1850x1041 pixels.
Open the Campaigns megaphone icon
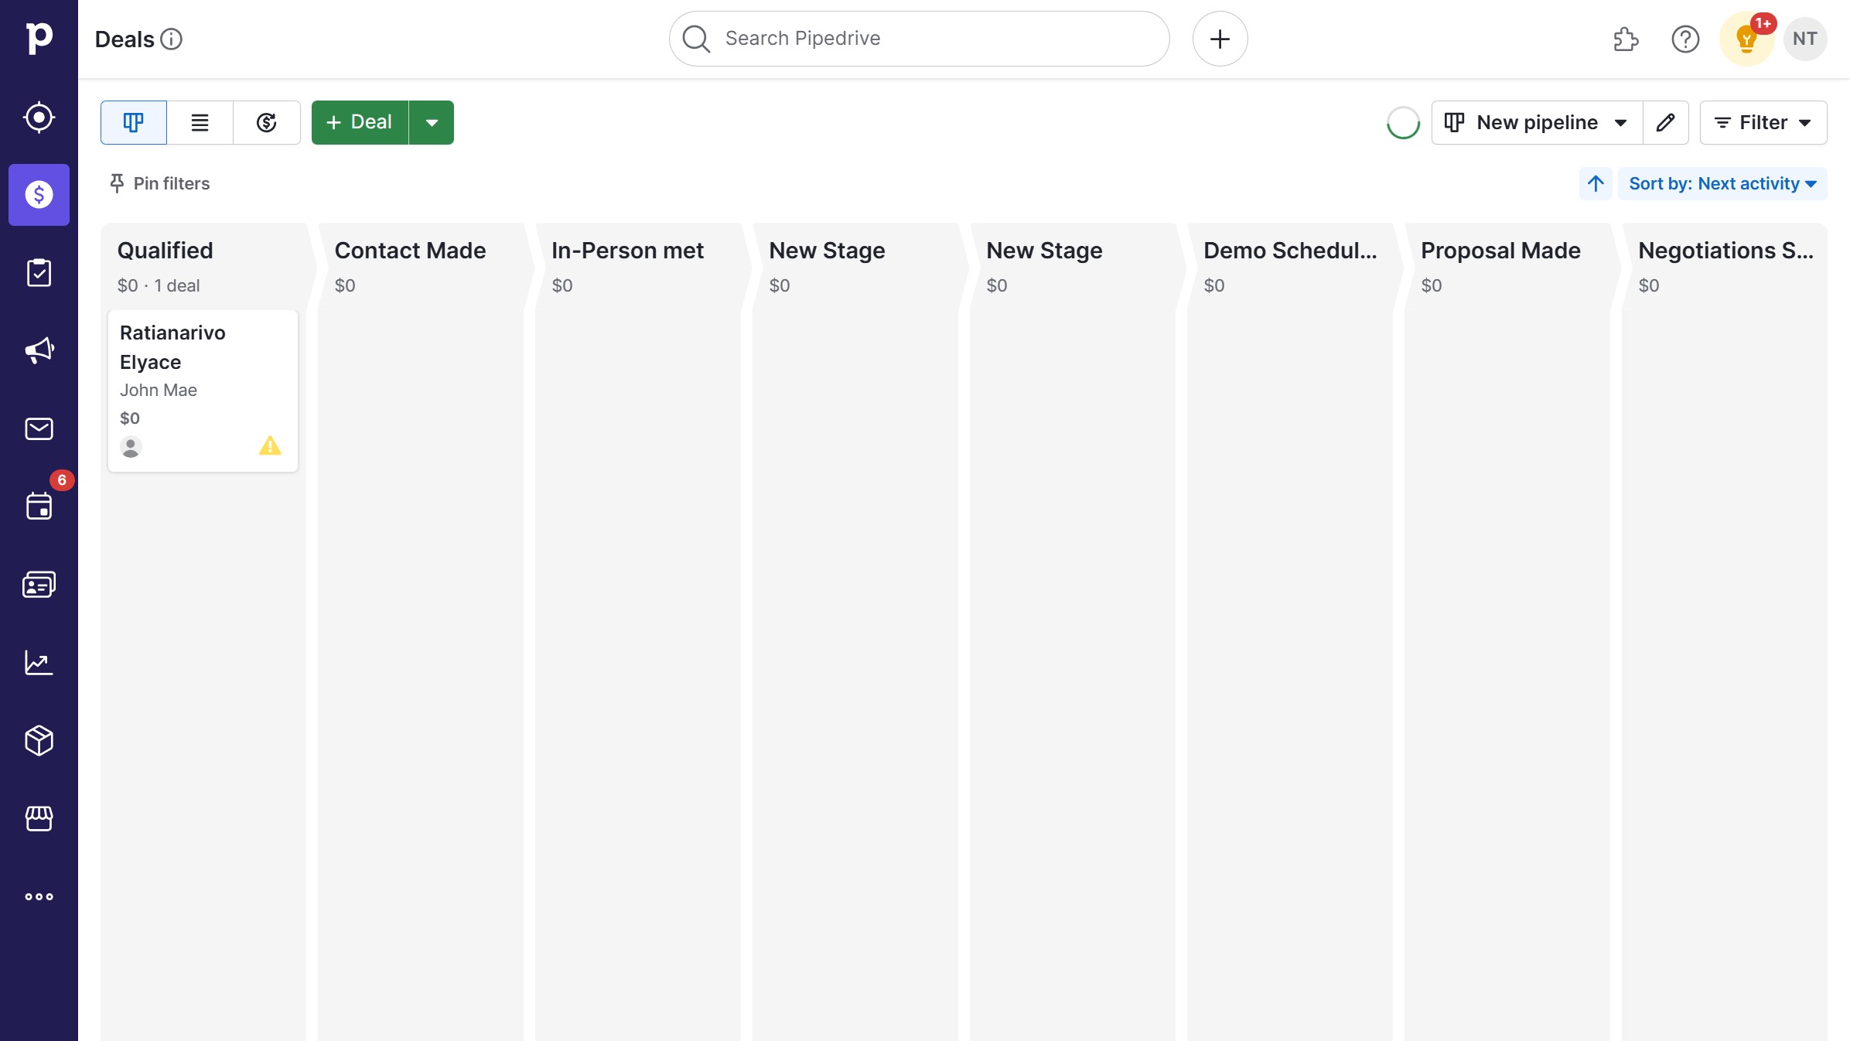coord(39,350)
